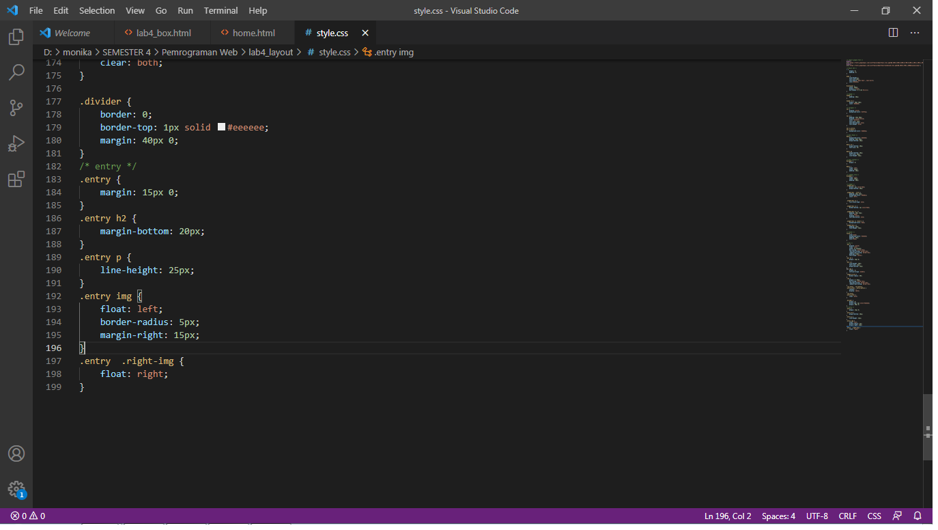Open the Selection menu

point(97,10)
